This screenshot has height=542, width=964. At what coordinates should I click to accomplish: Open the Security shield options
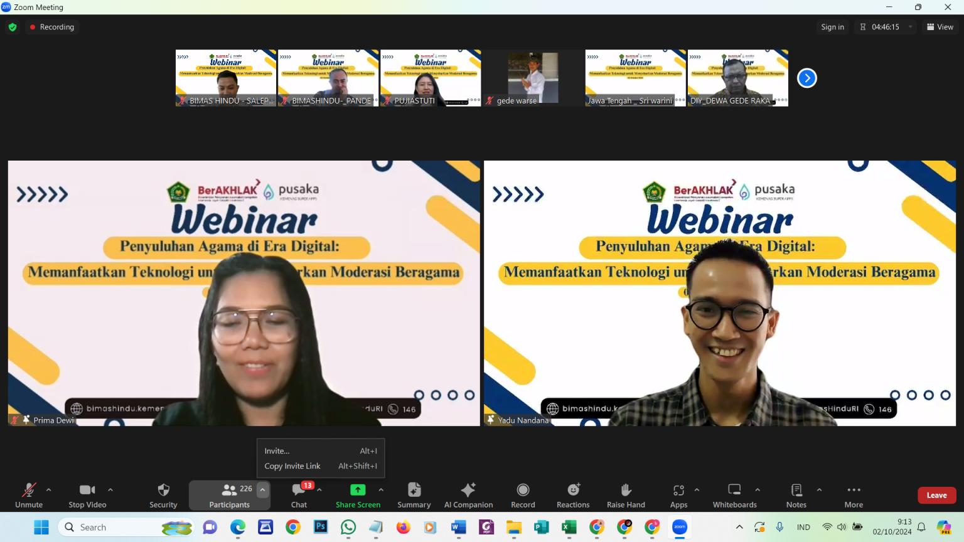tap(163, 495)
